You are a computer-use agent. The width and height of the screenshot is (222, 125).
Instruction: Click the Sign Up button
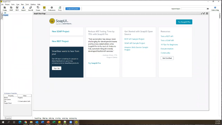coord(57,68)
